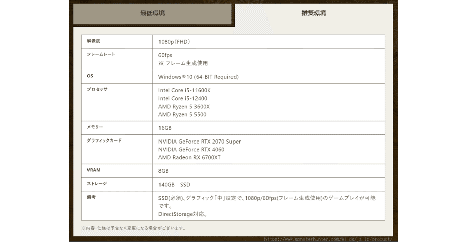Viewport: 463px width, 242px height.
Task: Click the SSD(必須) remarks sentence
Action: [x=267, y=202]
